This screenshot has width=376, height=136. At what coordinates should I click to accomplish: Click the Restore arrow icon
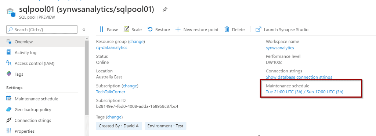[x=150, y=29]
